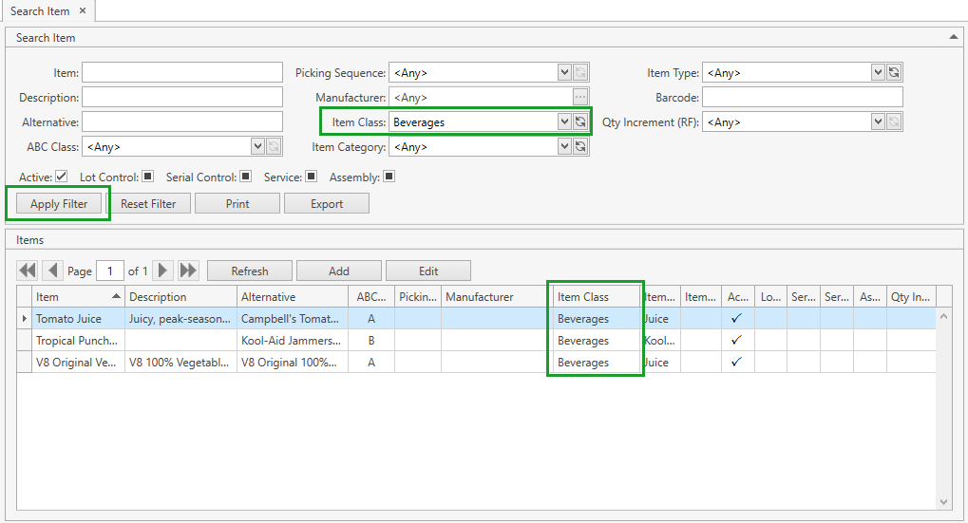
Task: Click refresh icon next to Item Type
Action: click(x=894, y=73)
